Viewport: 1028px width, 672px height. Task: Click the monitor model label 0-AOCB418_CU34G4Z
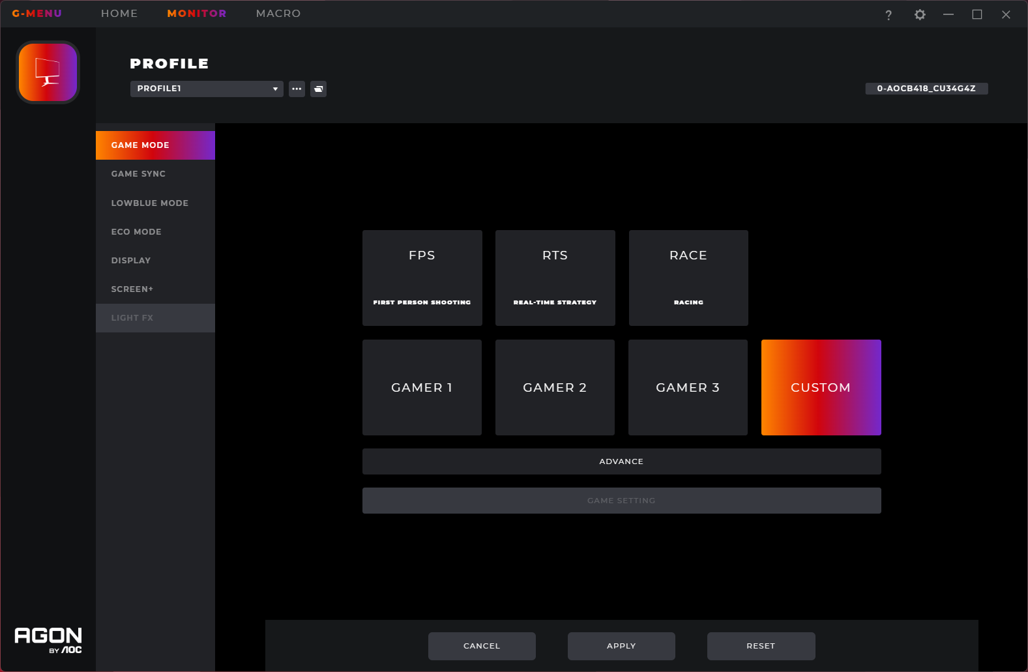pos(926,89)
